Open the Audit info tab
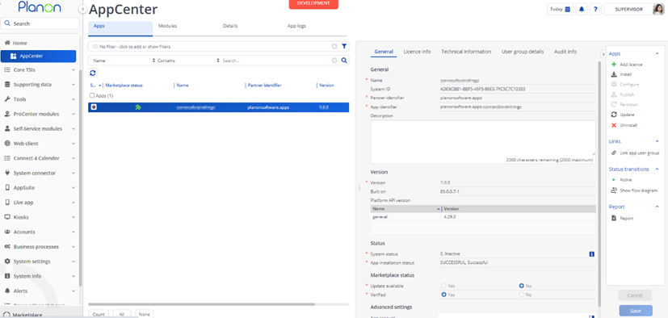 tap(565, 52)
